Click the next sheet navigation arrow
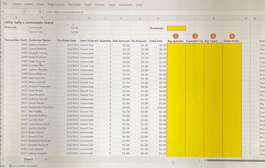Screen dimensions: 265x168 10,160
